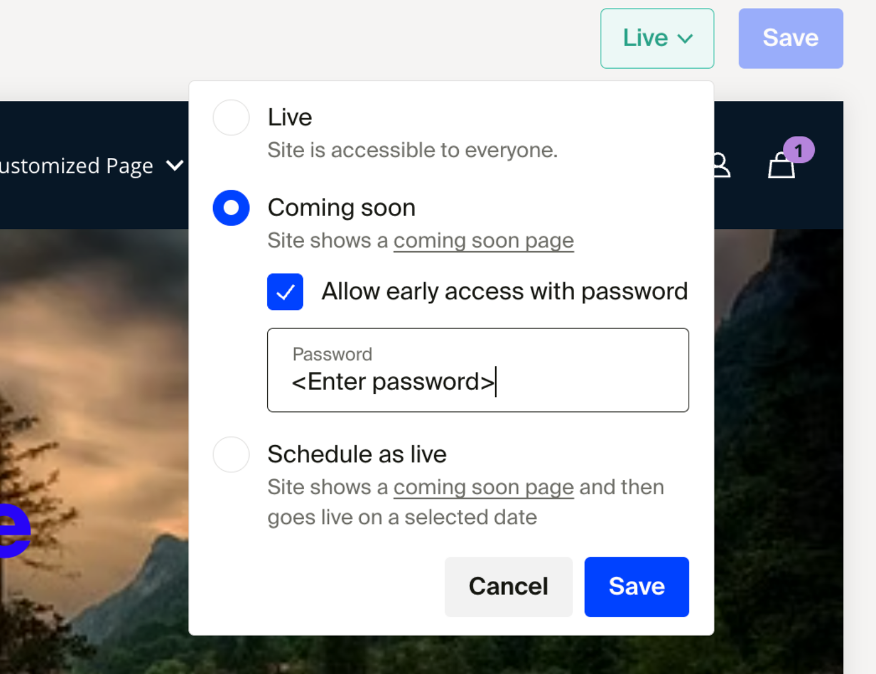
Task: Click the purple cart count badge
Action: pos(799,150)
